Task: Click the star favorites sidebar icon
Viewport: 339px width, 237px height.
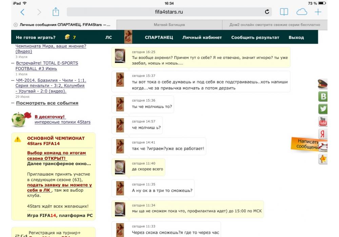Action: (x=323, y=159)
